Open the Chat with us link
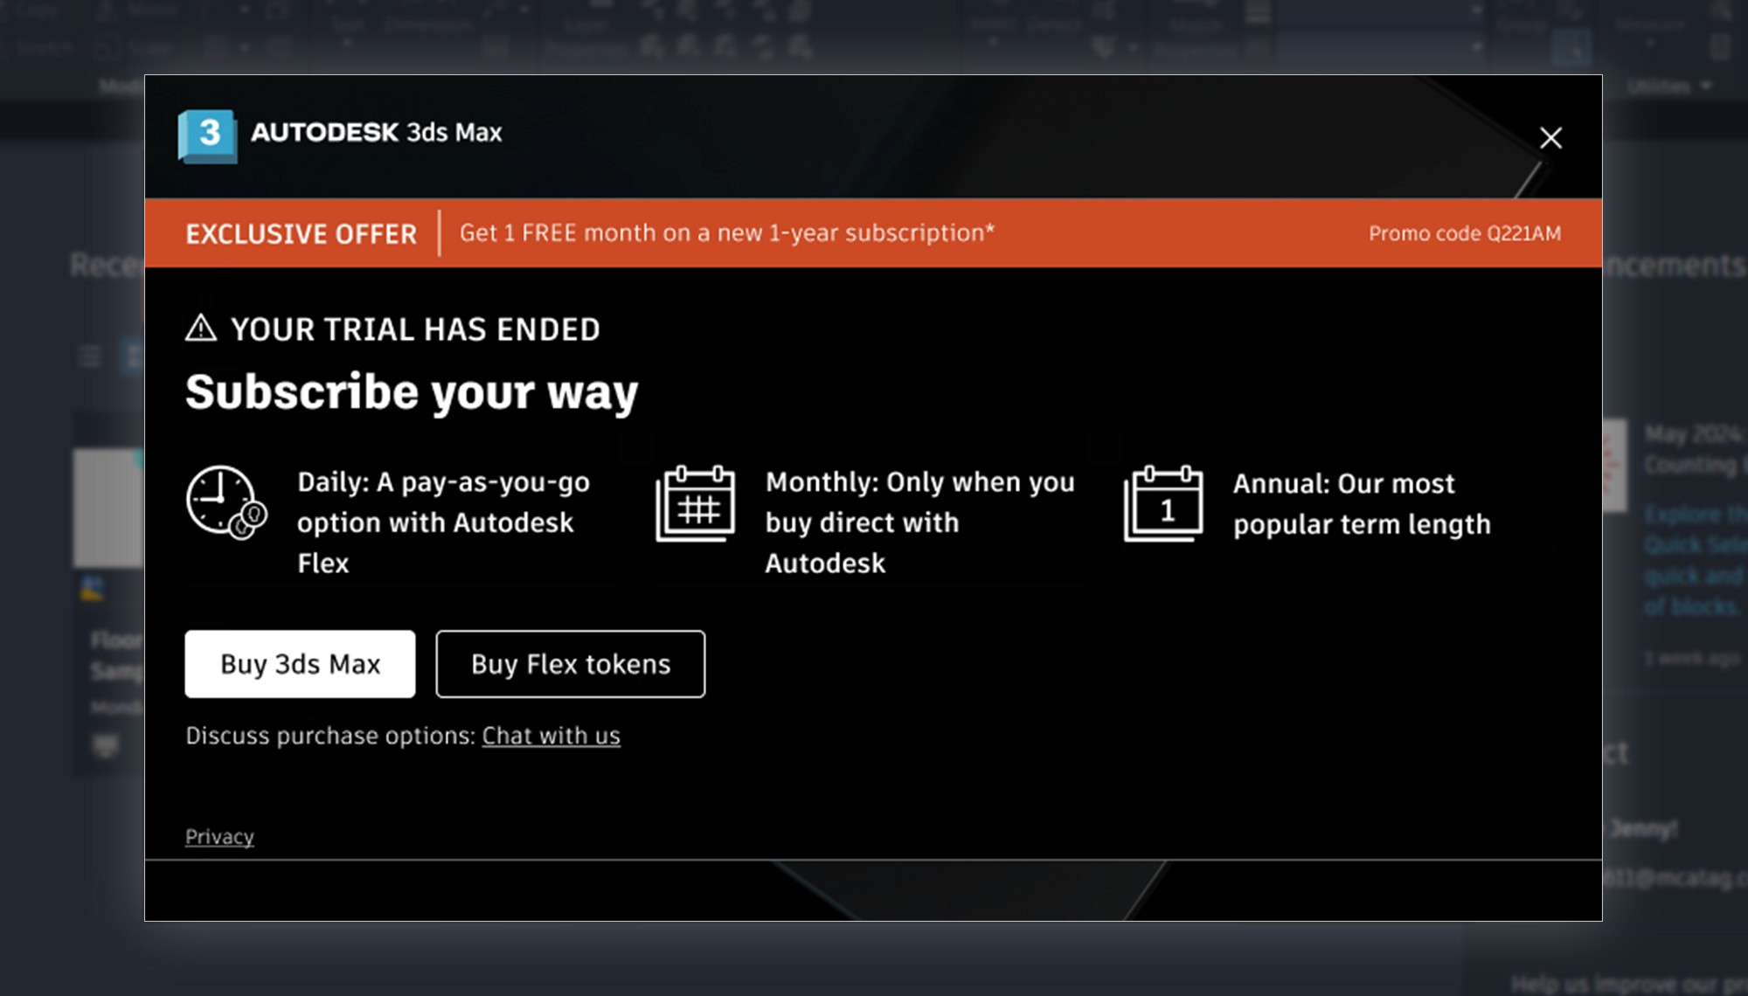Viewport: 1748px width, 996px height. (x=551, y=736)
